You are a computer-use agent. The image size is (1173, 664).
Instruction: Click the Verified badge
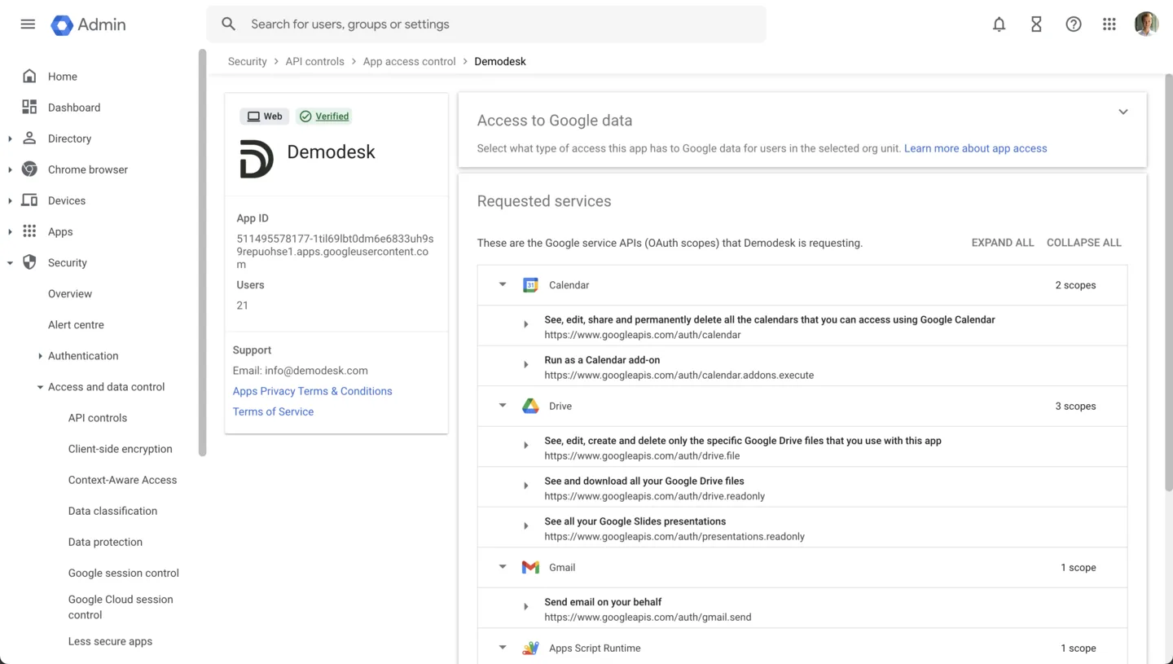pyautogui.click(x=324, y=117)
